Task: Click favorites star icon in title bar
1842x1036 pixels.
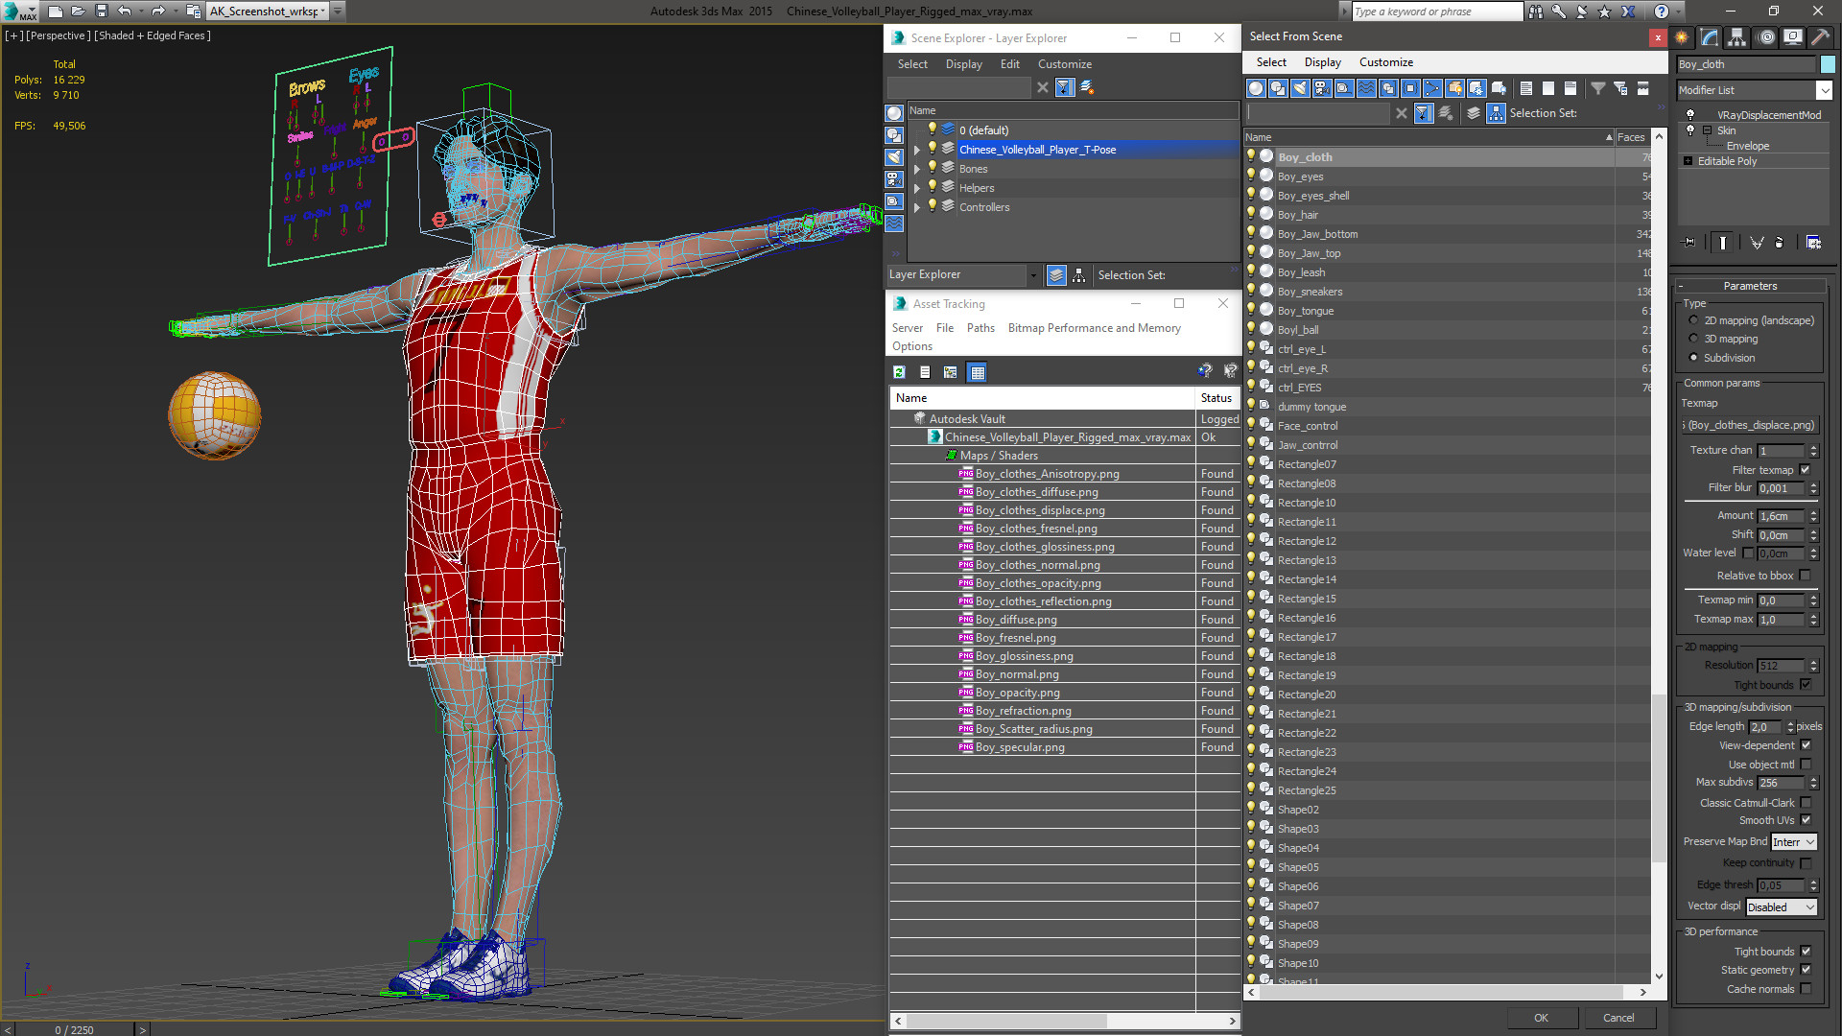Action: (1604, 12)
